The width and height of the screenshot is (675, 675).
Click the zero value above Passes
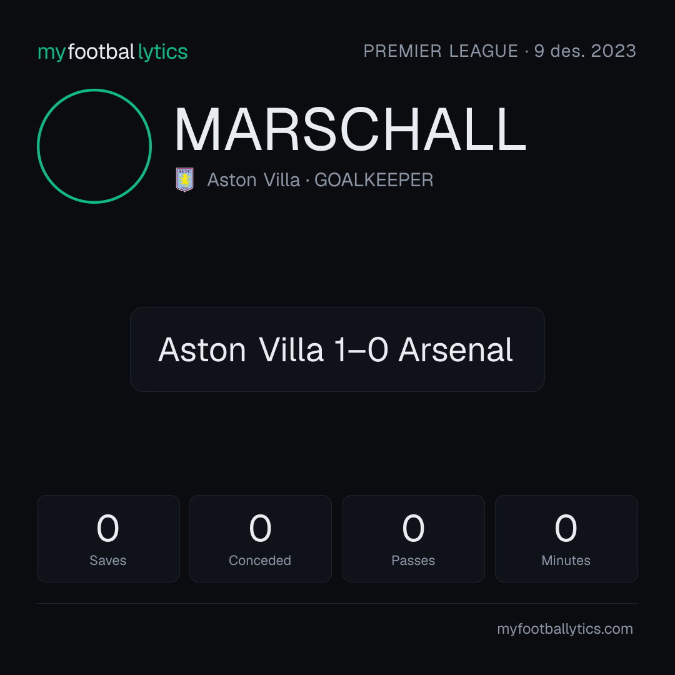click(x=413, y=528)
